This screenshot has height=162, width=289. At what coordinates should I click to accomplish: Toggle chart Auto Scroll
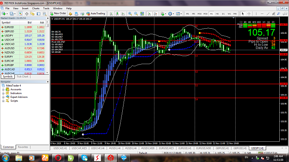[x=149, y=13]
